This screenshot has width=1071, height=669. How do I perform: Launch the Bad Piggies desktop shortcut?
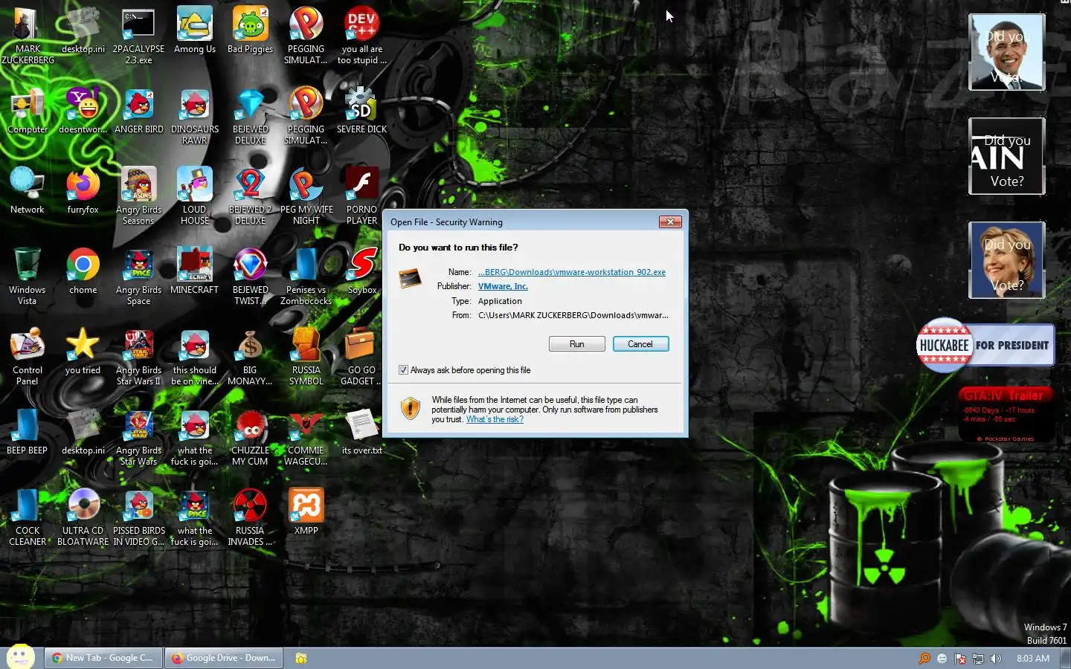pyautogui.click(x=250, y=30)
